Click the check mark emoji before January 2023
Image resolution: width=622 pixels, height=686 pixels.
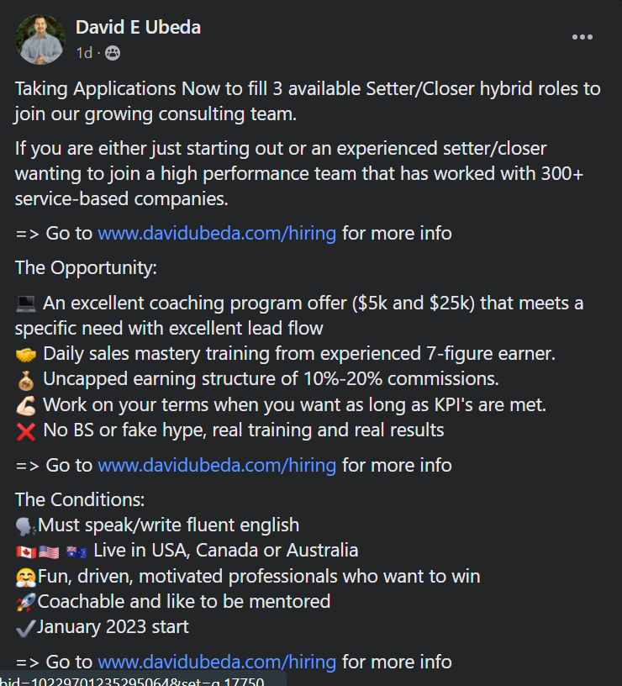click(x=25, y=627)
